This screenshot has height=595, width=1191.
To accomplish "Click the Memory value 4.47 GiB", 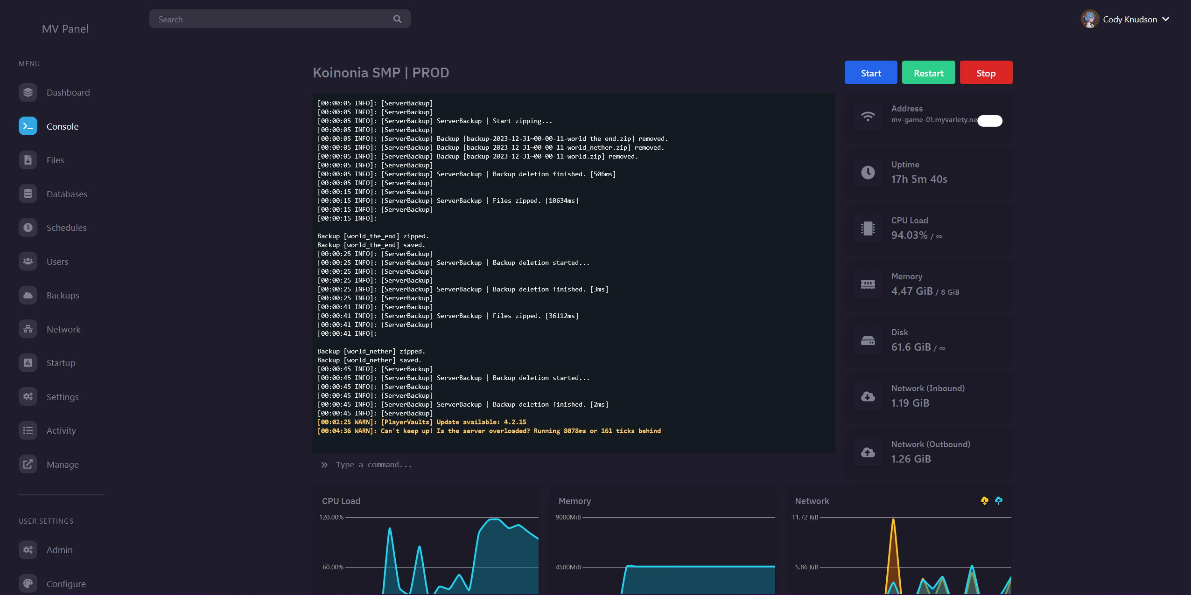I will coord(912,291).
